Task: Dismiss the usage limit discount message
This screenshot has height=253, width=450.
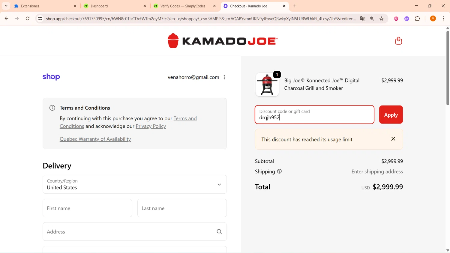Action: click(x=393, y=139)
